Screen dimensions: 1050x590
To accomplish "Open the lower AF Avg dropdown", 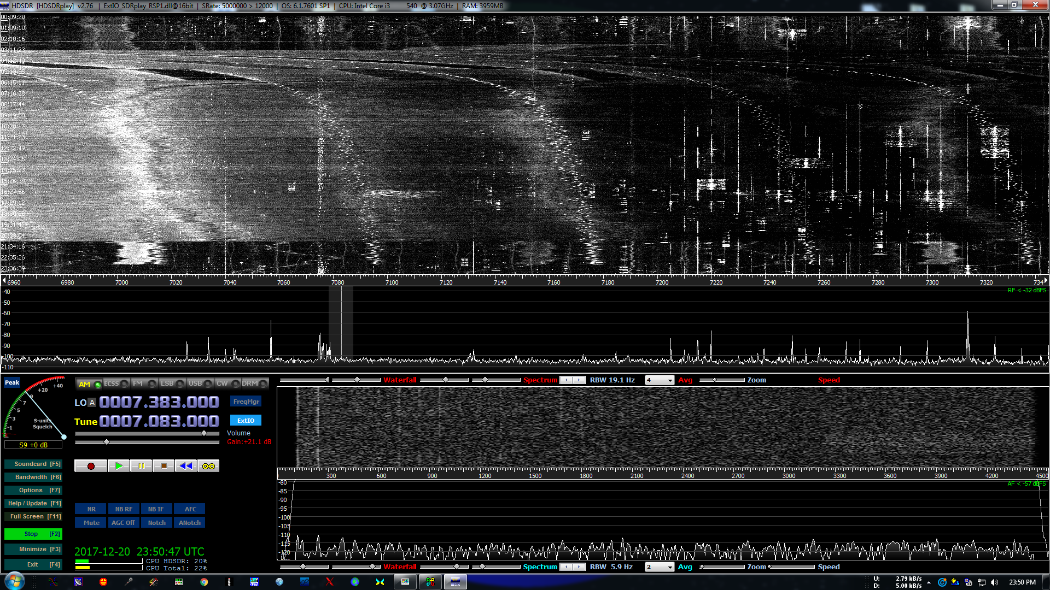I will click(x=660, y=567).
